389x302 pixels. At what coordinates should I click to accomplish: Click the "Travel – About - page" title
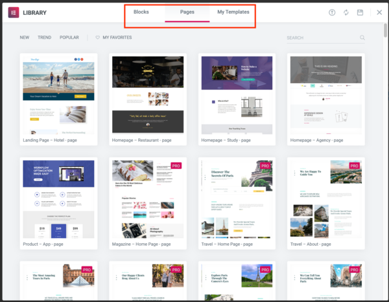point(311,244)
